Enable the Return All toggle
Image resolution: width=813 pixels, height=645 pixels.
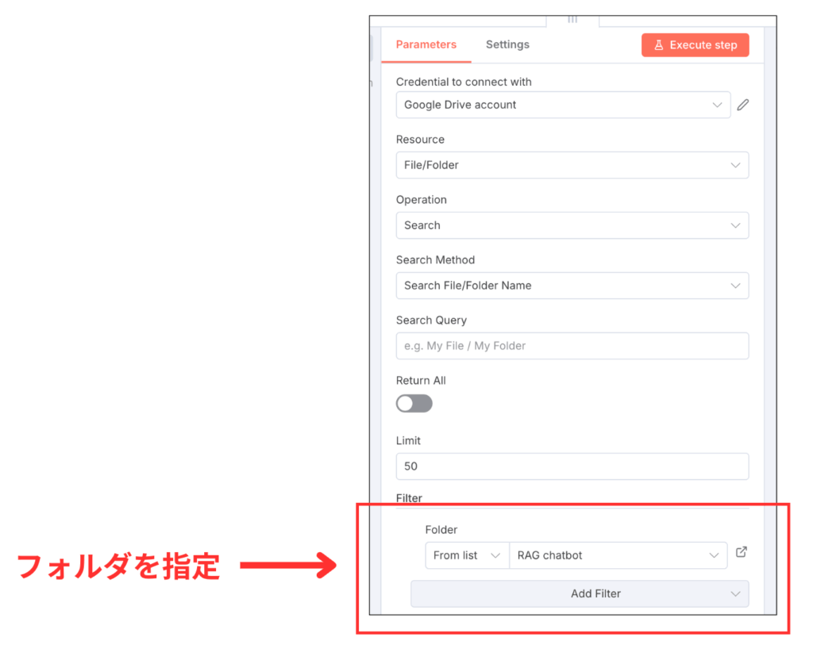click(x=414, y=404)
